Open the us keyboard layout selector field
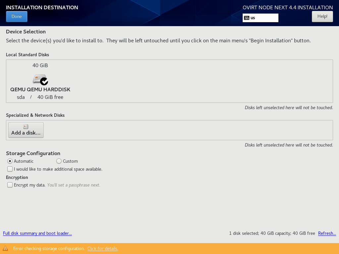339x254 pixels. pyautogui.click(x=260, y=18)
